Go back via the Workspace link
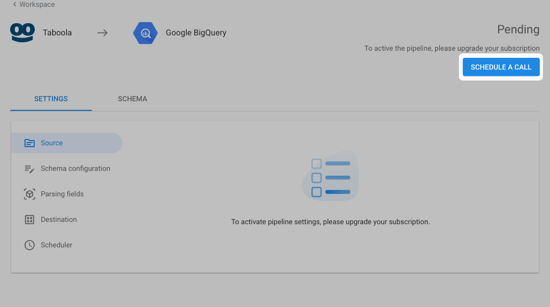 click(37, 5)
